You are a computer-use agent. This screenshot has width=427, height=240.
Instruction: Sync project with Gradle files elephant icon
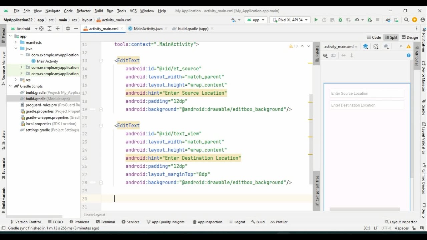click(x=388, y=20)
